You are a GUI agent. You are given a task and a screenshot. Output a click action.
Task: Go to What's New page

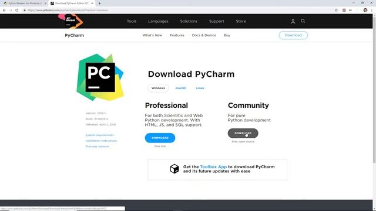tap(152, 35)
